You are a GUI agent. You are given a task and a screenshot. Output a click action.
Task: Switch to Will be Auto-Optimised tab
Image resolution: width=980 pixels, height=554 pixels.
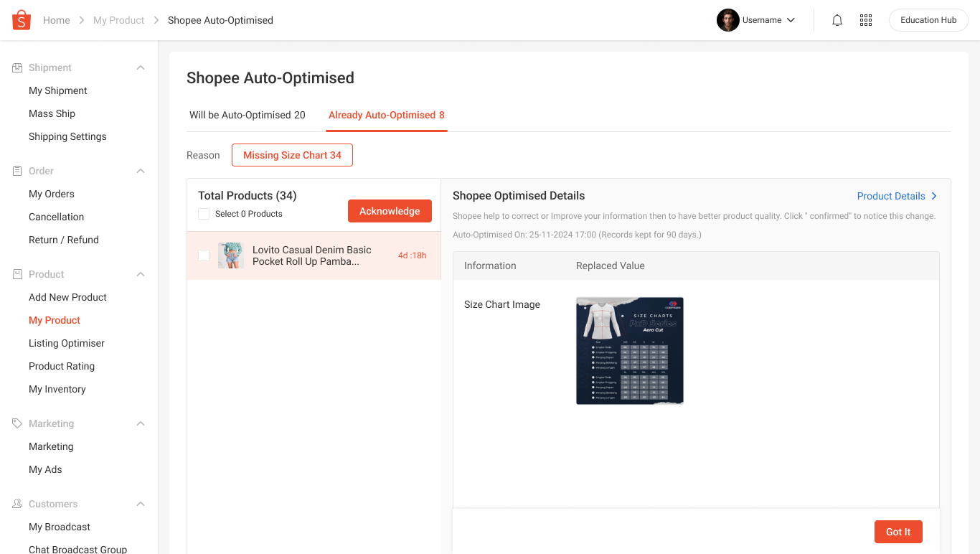(x=247, y=115)
